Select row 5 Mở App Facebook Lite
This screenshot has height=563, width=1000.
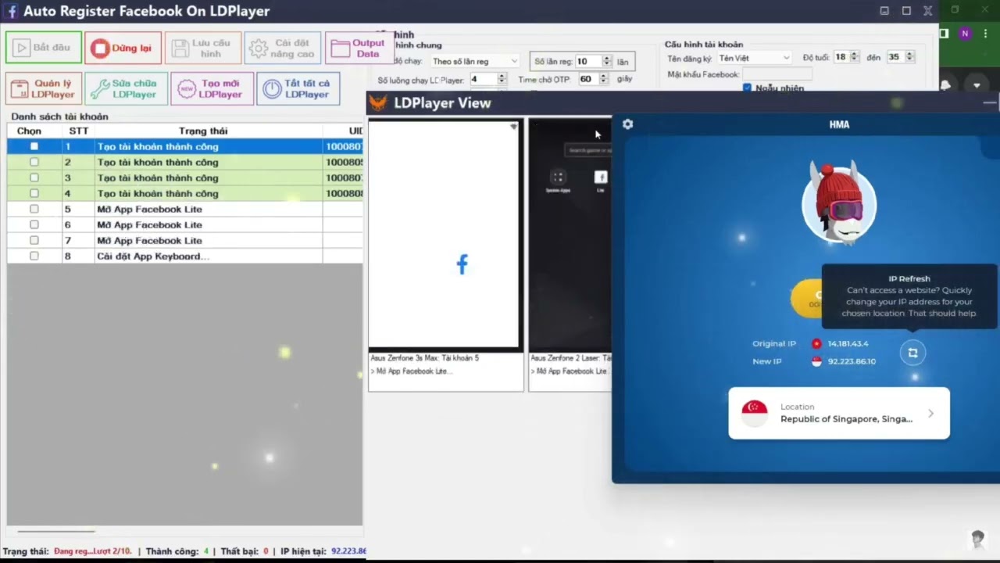click(185, 209)
